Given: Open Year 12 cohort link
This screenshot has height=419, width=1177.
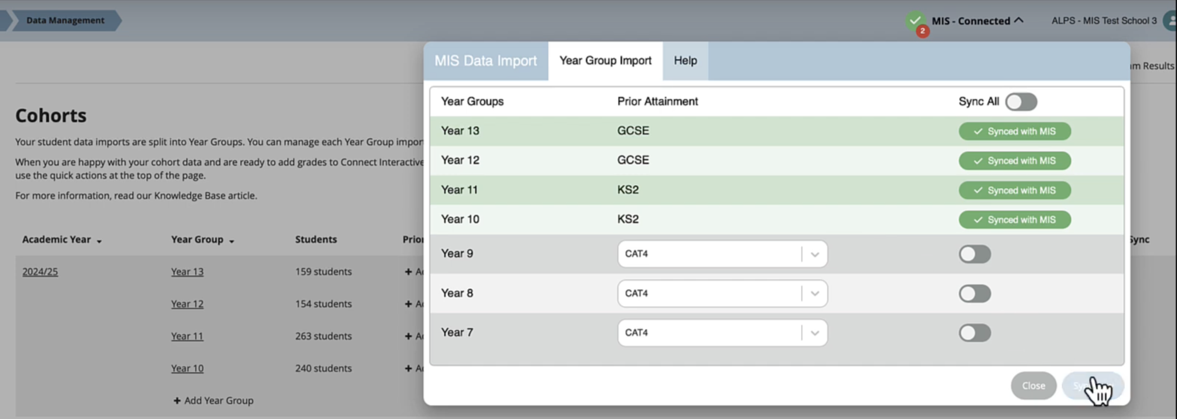Looking at the screenshot, I should click(x=187, y=304).
